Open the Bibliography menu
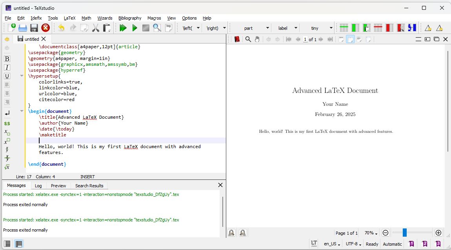 coord(130,18)
